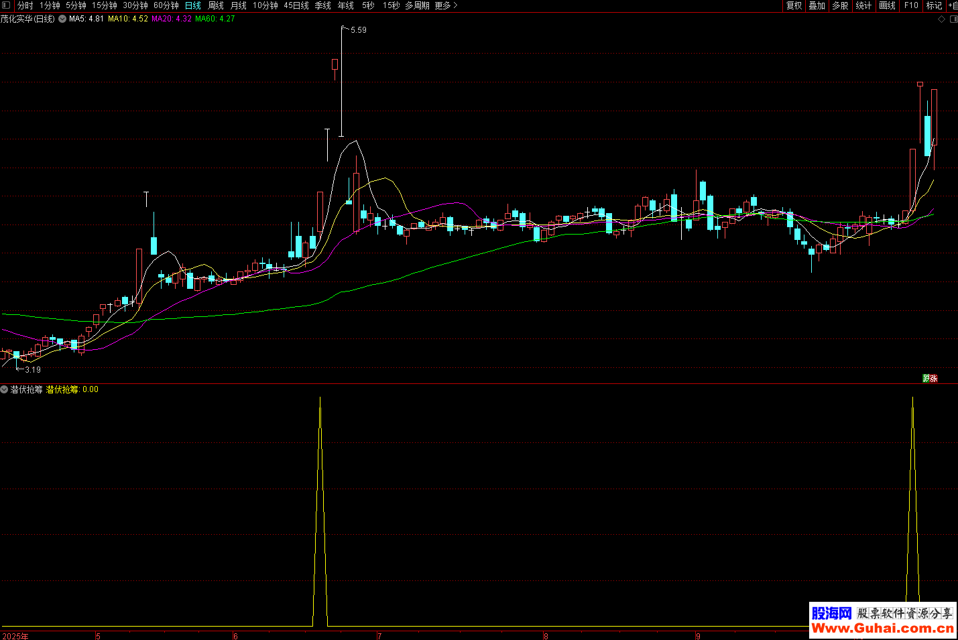Click the 多周期 button
Screen dimensions: 958x640
[417, 5]
